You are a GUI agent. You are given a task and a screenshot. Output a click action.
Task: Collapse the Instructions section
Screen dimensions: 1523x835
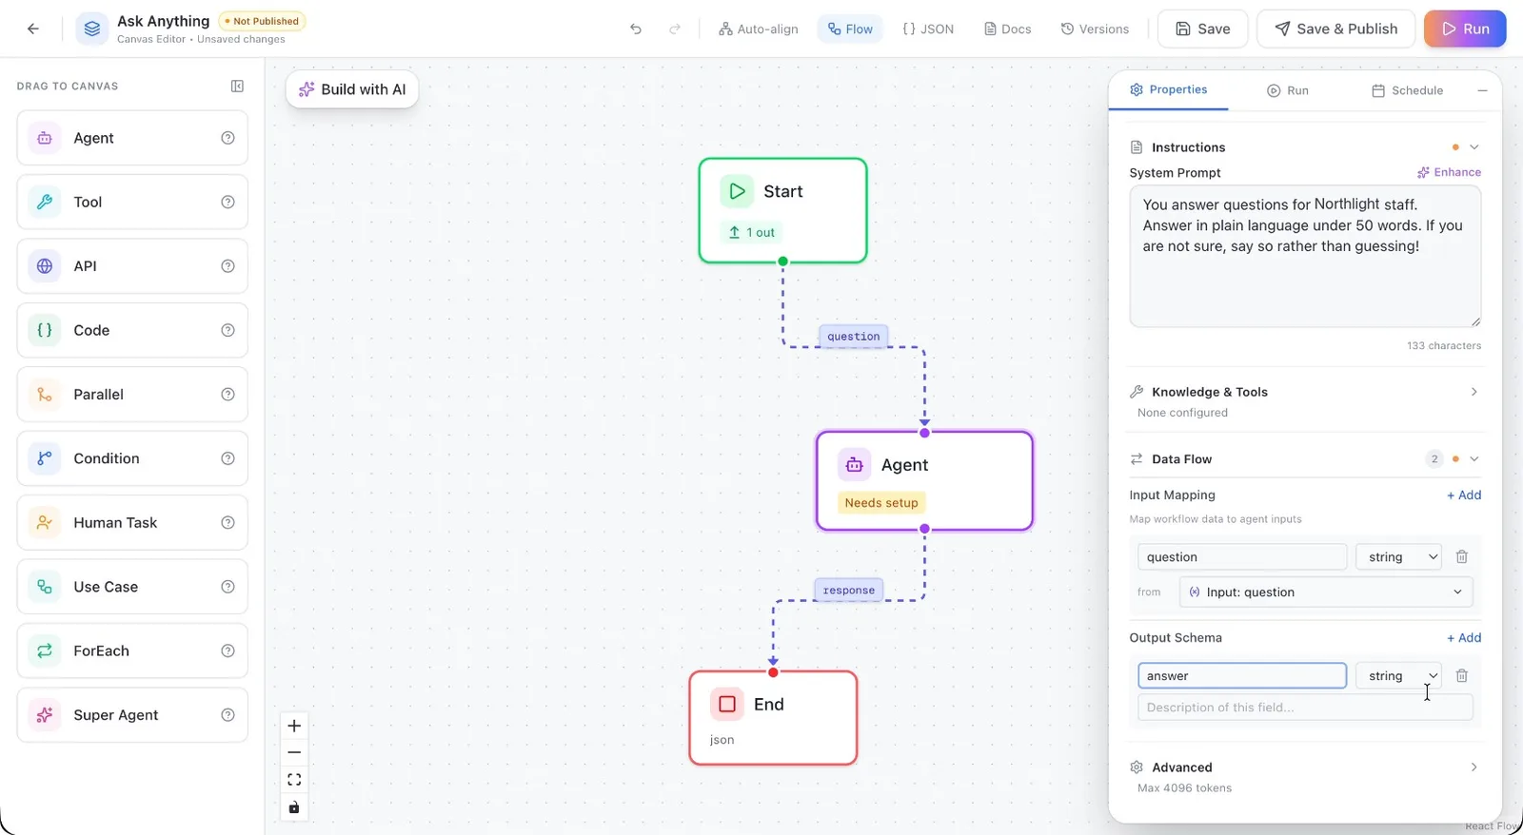click(x=1474, y=146)
